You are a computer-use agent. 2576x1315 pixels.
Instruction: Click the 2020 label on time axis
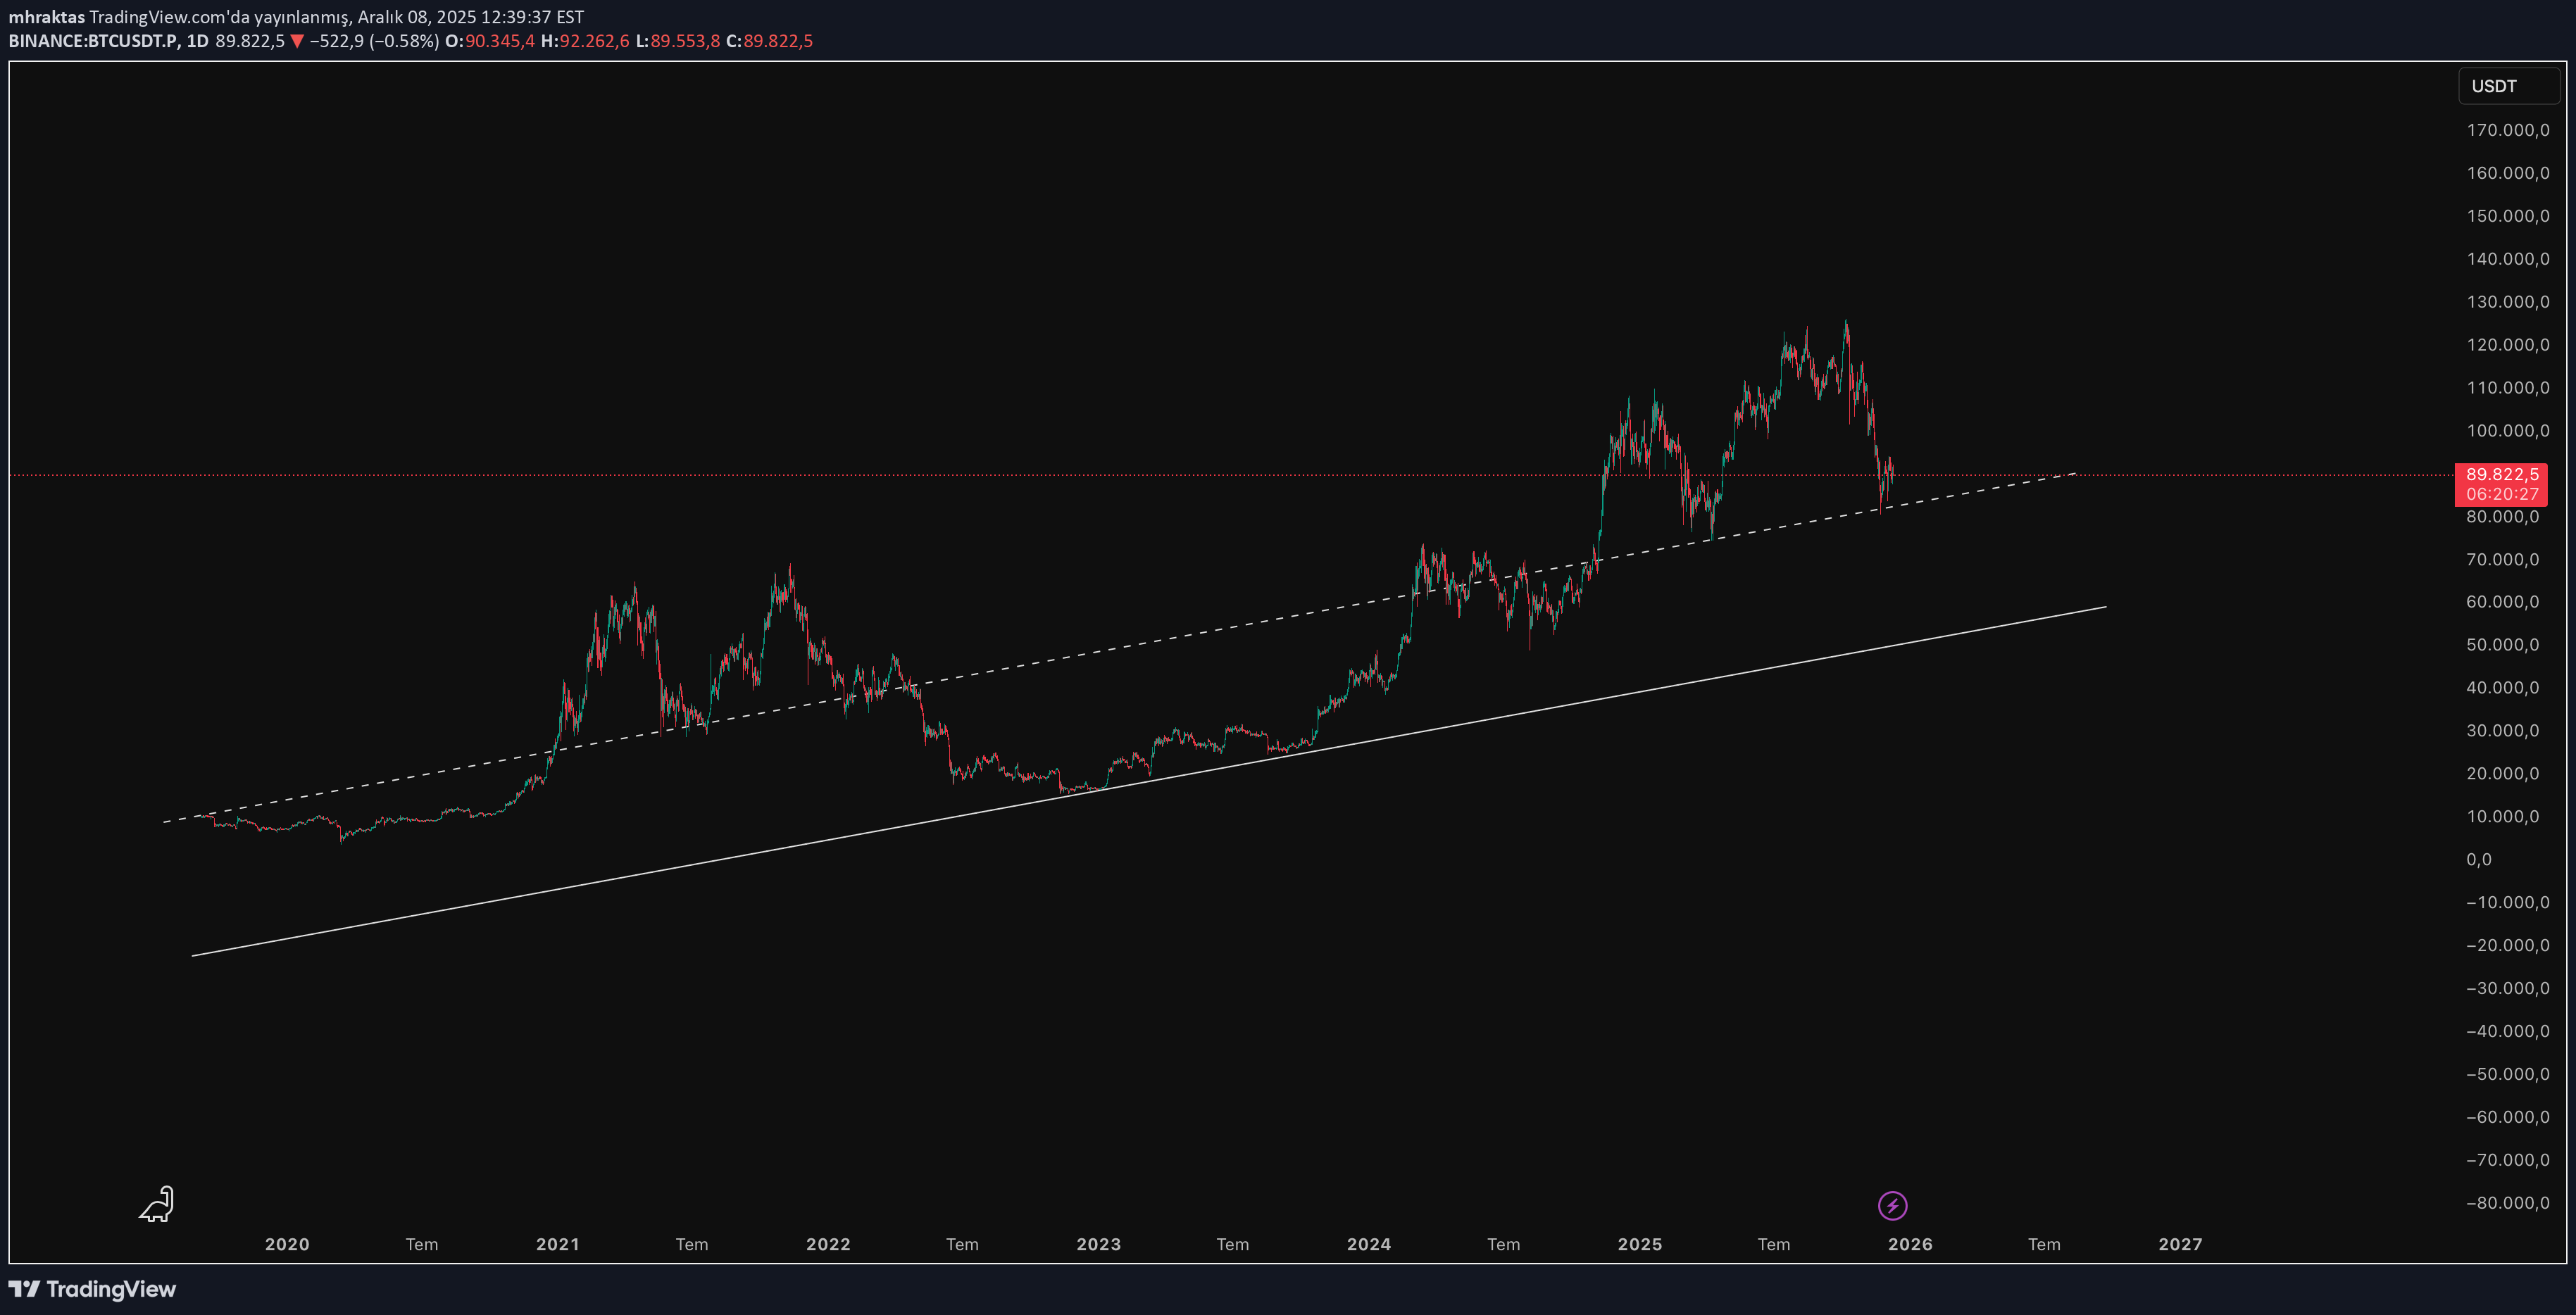pos(287,1244)
